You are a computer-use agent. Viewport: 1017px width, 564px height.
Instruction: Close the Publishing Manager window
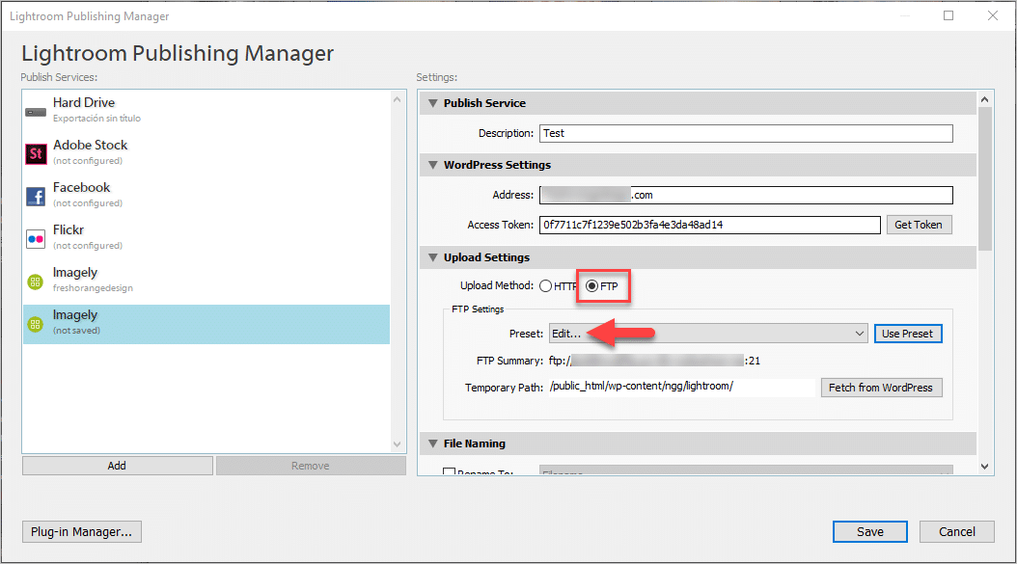[992, 15]
